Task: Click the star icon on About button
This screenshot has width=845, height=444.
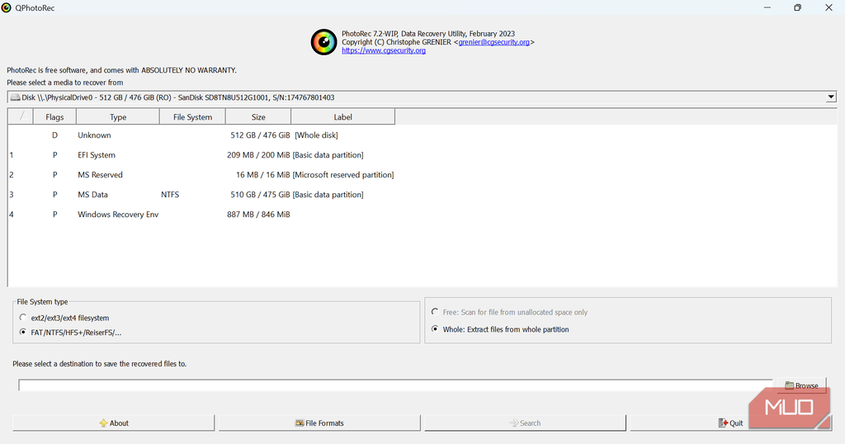Action: (103, 423)
